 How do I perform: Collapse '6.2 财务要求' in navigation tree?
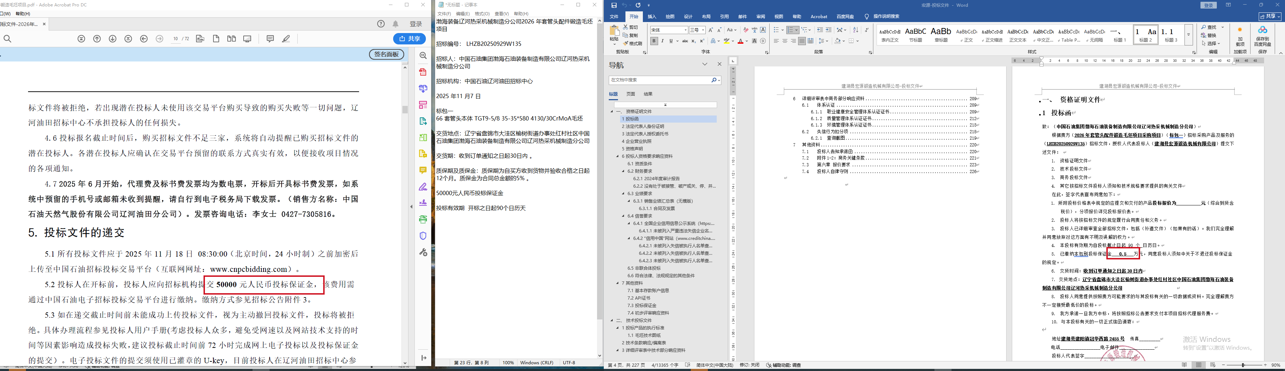point(624,171)
